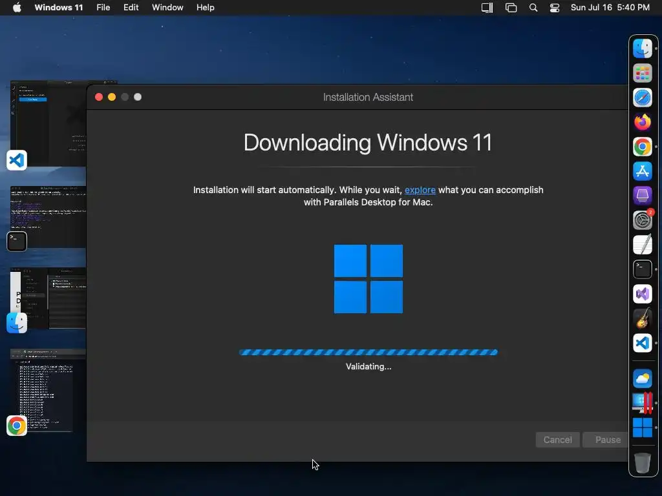The width and height of the screenshot is (662, 496).
Task: Close the Installation Assistant window
Action: pos(99,97)
